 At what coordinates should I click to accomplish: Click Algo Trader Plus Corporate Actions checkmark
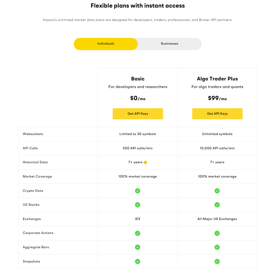point(217,233)
